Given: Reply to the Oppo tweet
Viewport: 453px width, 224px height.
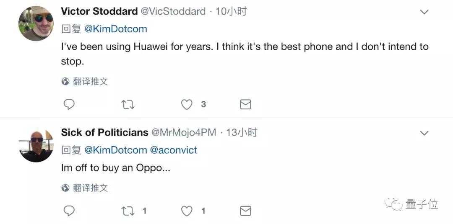Looking at the screenshot, I should (x=68, y=211).
